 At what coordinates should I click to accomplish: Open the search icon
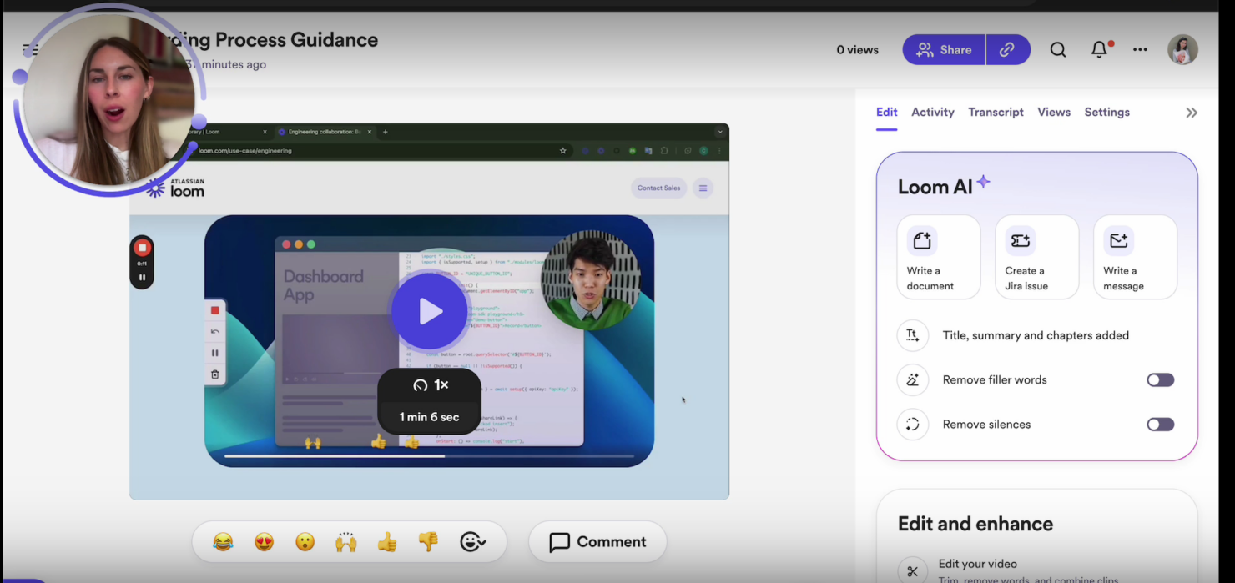coord(1057,49)
